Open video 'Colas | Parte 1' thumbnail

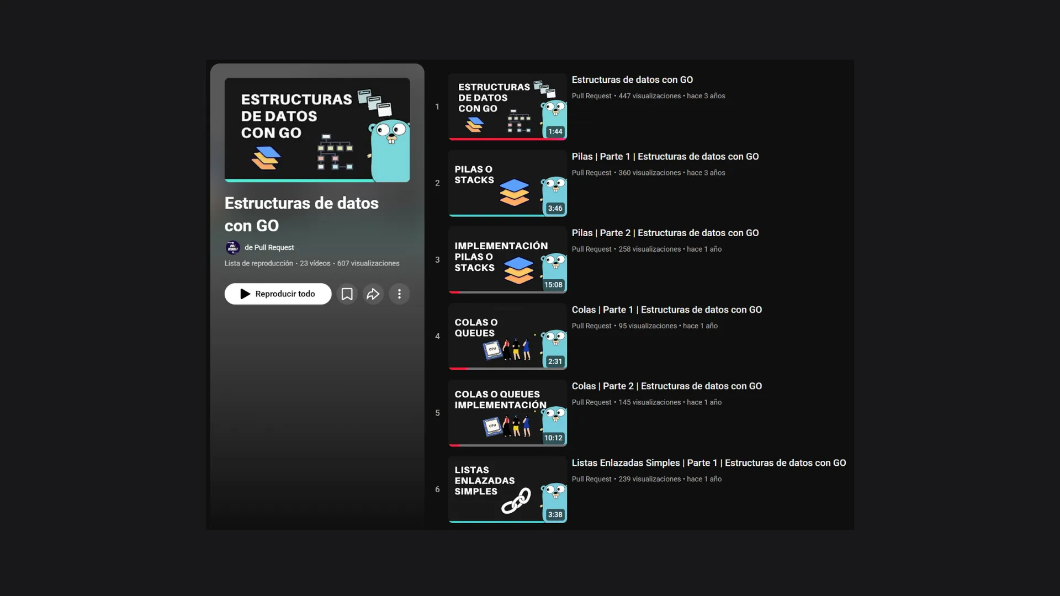(x=507, y=336)
